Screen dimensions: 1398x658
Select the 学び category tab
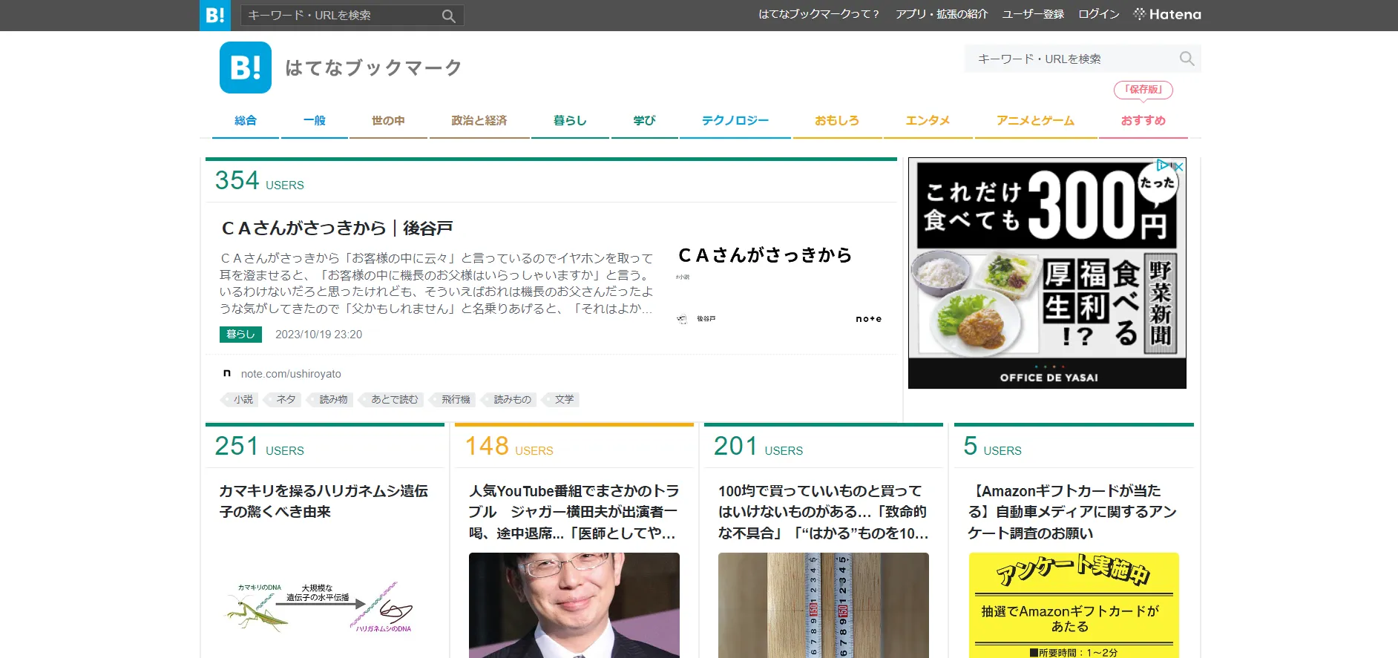[x=644, y=120]
